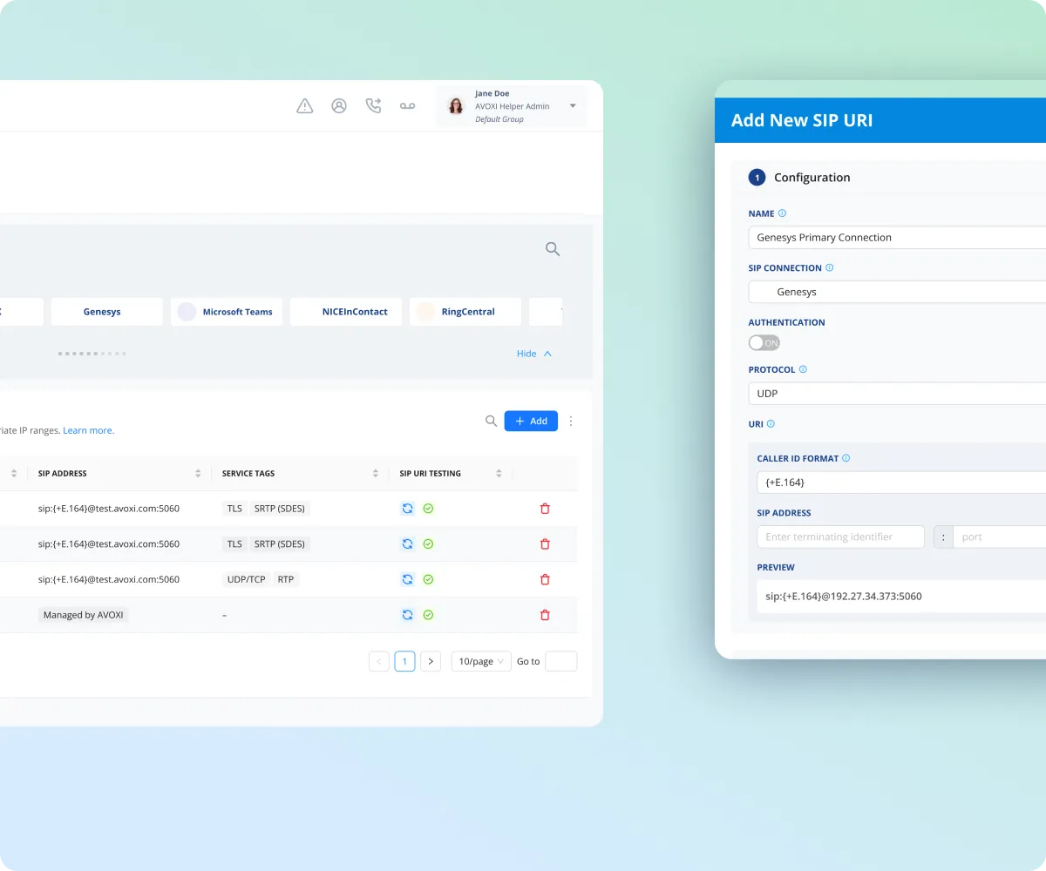Image resolution: width=1046 pixels, height=871 pixels.
Task: Open the user profile circle icon
Action: click(339, 106)
